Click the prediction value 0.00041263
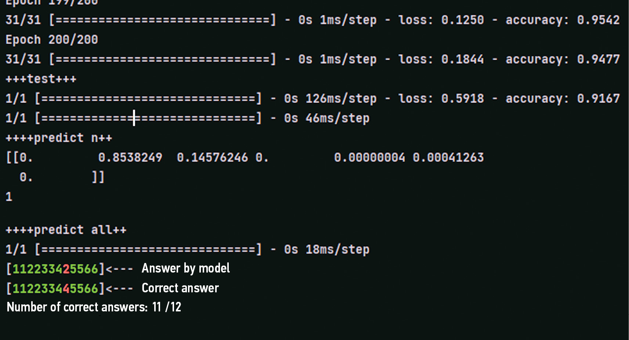Viewport: 629px width, 340px height. (x=448, y=157)
